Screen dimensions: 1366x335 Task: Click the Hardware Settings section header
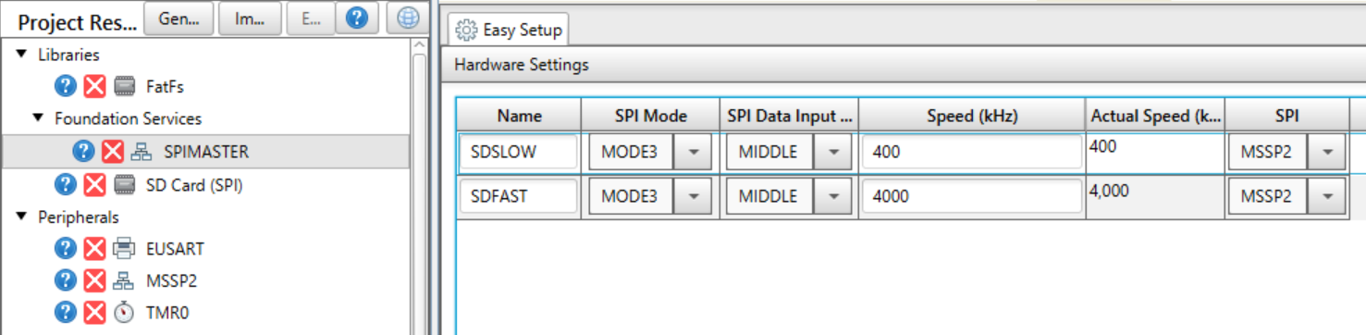point(905,65)
